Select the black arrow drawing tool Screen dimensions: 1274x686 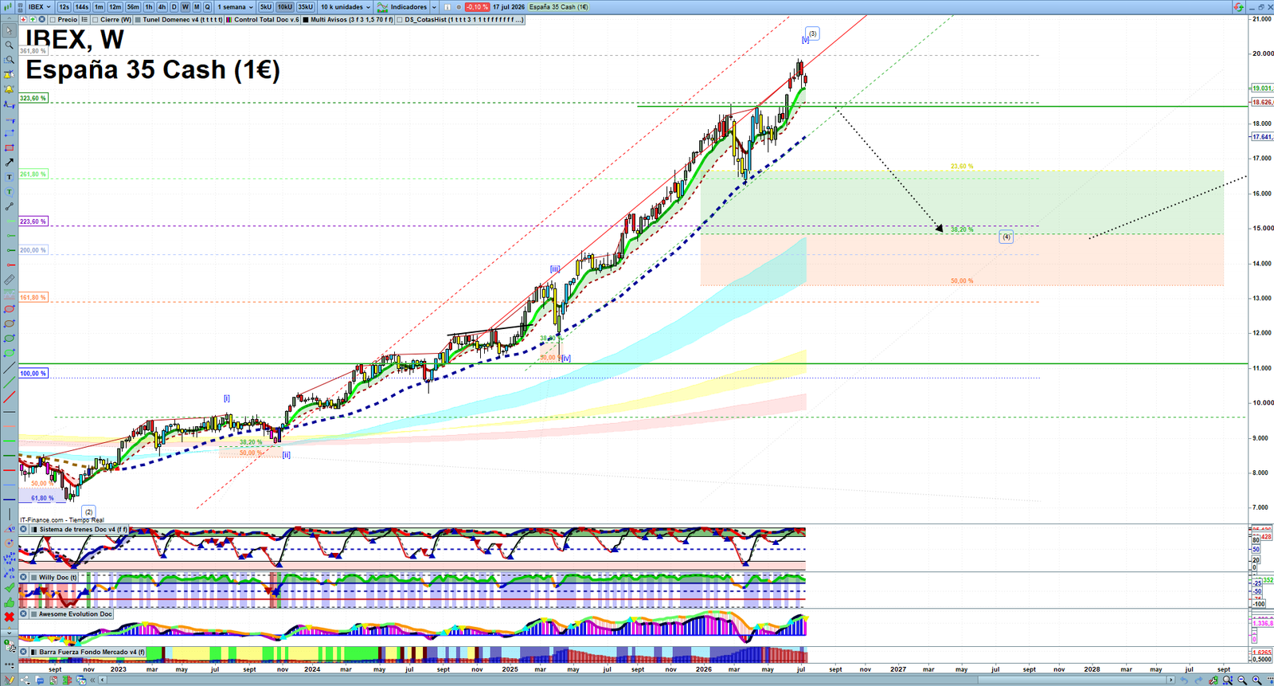pyautogui.click(x=9, y=163)
